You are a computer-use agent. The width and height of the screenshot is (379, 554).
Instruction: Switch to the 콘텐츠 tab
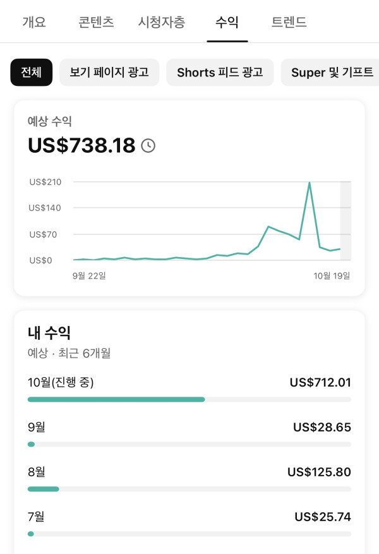click(96, 22)
